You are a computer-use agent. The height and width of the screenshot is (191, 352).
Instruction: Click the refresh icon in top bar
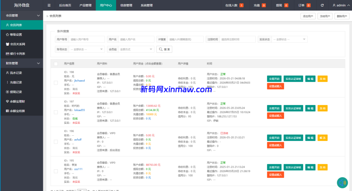click(x=322, y=5)
